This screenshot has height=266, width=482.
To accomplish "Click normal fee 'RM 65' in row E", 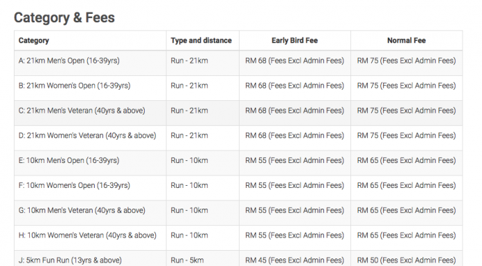I will (368, 160).
